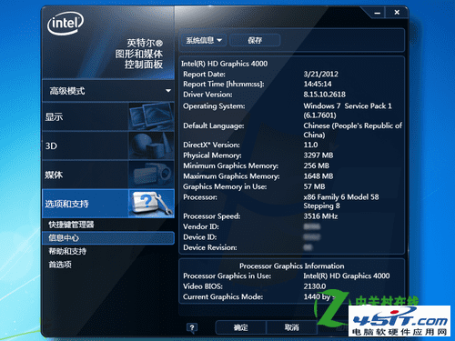Open 快捷键管理器 (Hot Key Manager)
Image resolution: width=455 pixels, height=341 pixels.
pyautogui.click(x=71, y=225)
